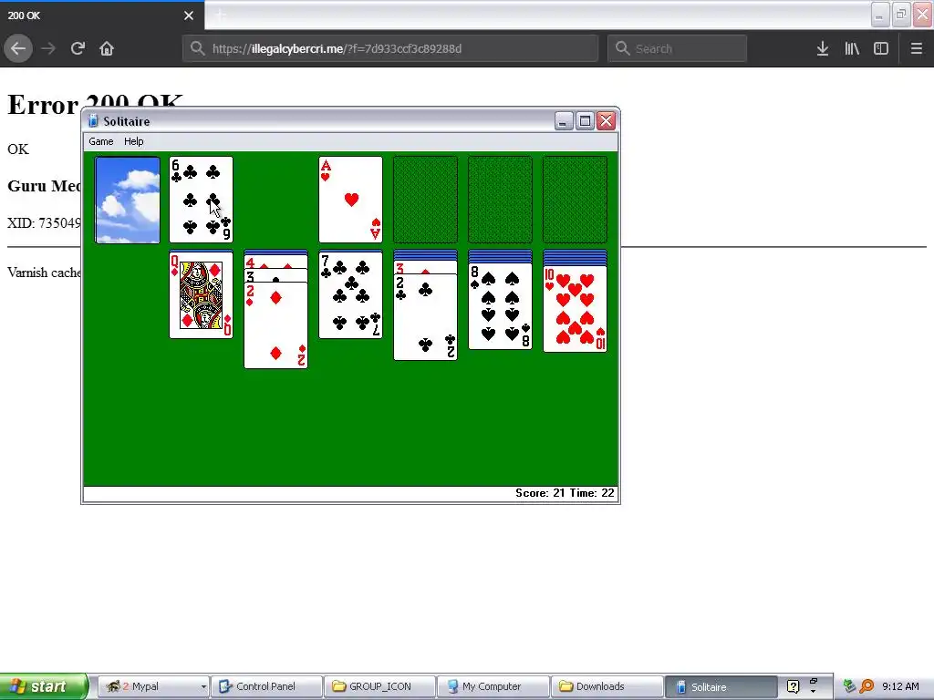Click the Score: 21 Time: 22 status text

click(x=565, y=493)
